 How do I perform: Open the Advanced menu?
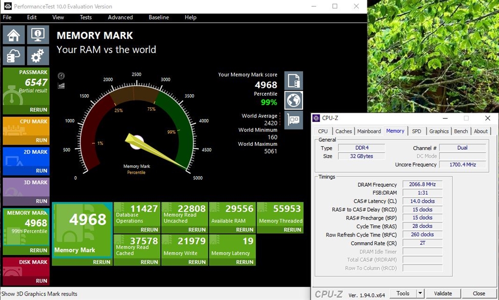click(120, 18)
